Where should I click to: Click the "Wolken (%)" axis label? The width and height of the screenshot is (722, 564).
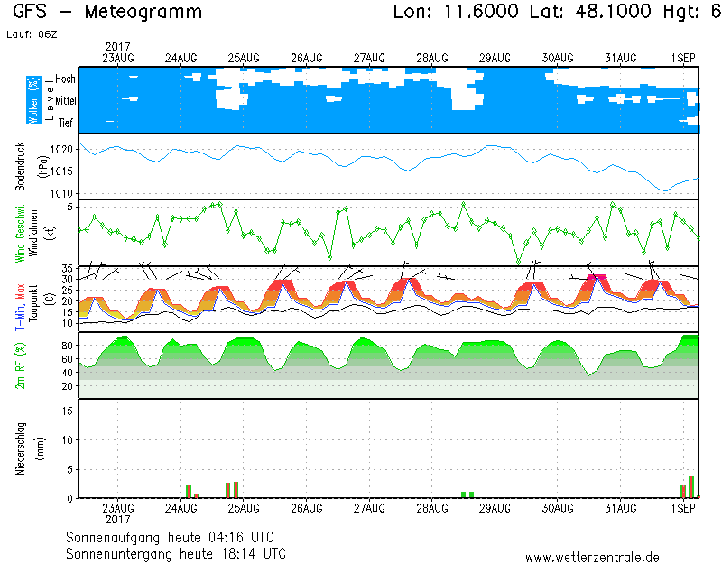(33, 100)
